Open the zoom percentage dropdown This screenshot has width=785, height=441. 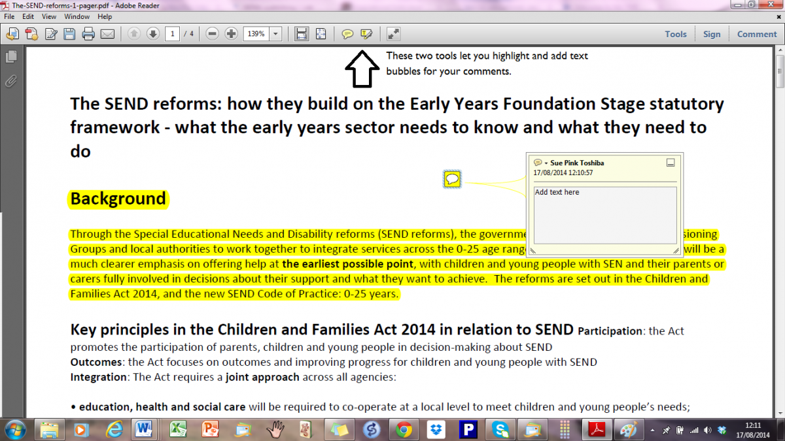click(x=275, y=34)
